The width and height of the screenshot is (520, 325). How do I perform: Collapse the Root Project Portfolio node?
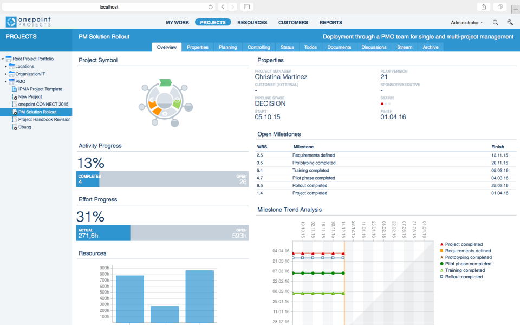coord(3,59)
